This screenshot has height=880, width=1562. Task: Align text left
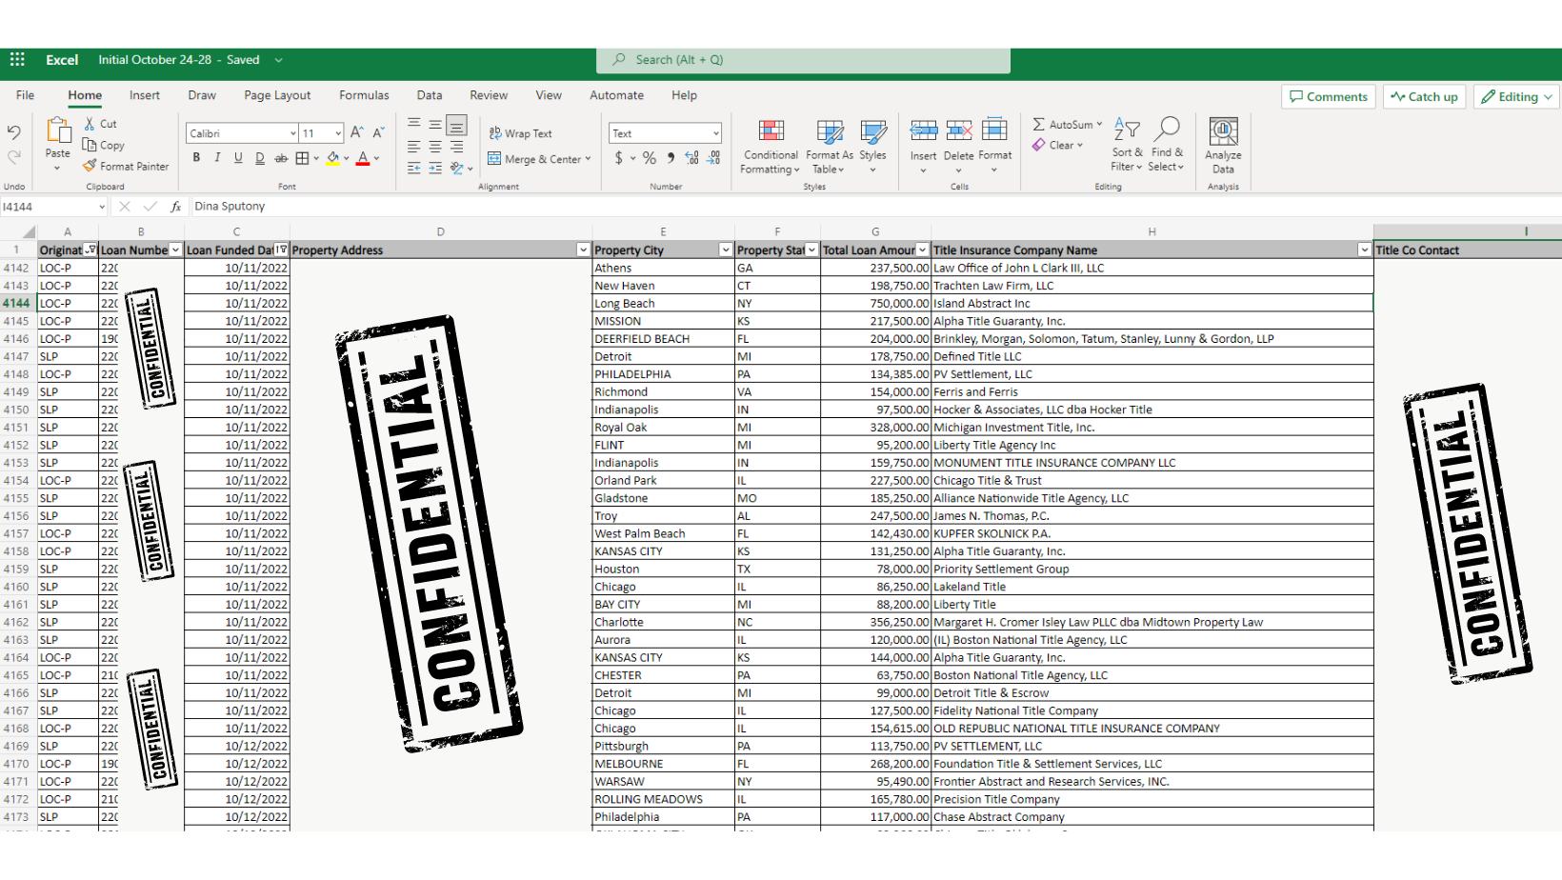pyautogui.click(x=414, y=147)
